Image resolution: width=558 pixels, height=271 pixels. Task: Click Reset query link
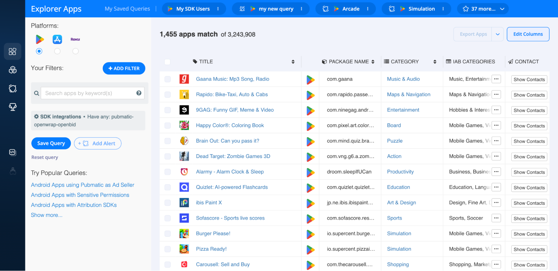click(45, 157)
